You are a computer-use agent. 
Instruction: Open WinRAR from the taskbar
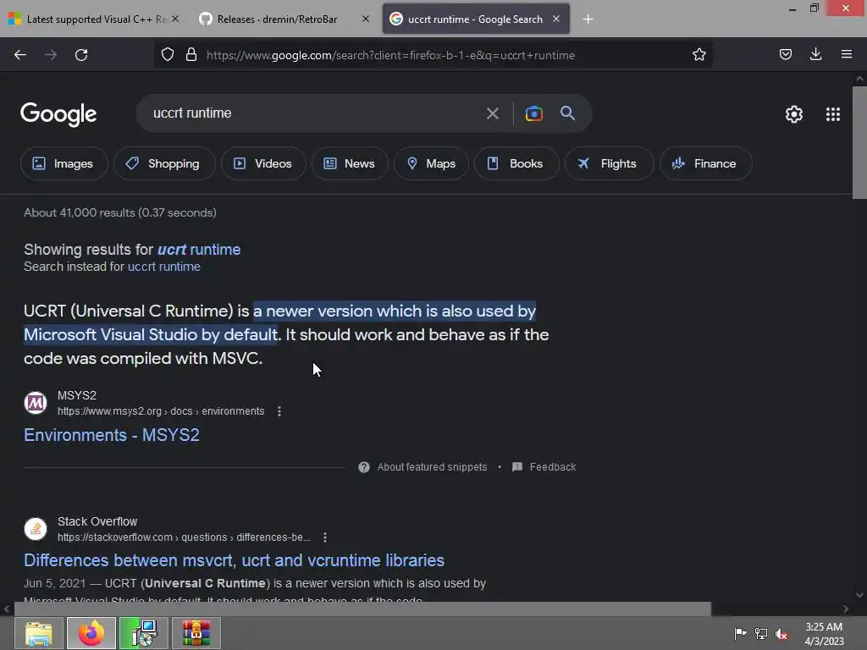click(196, 633)
